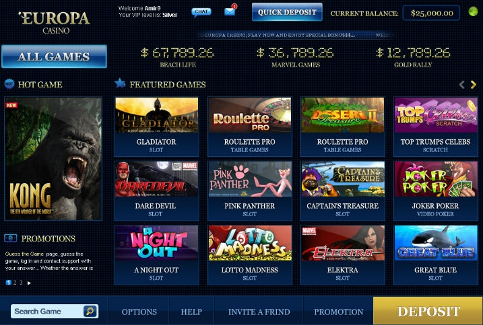Click the Featured Games star icon
Viewport: 483px width, 325px height.
tap(120, 83)
